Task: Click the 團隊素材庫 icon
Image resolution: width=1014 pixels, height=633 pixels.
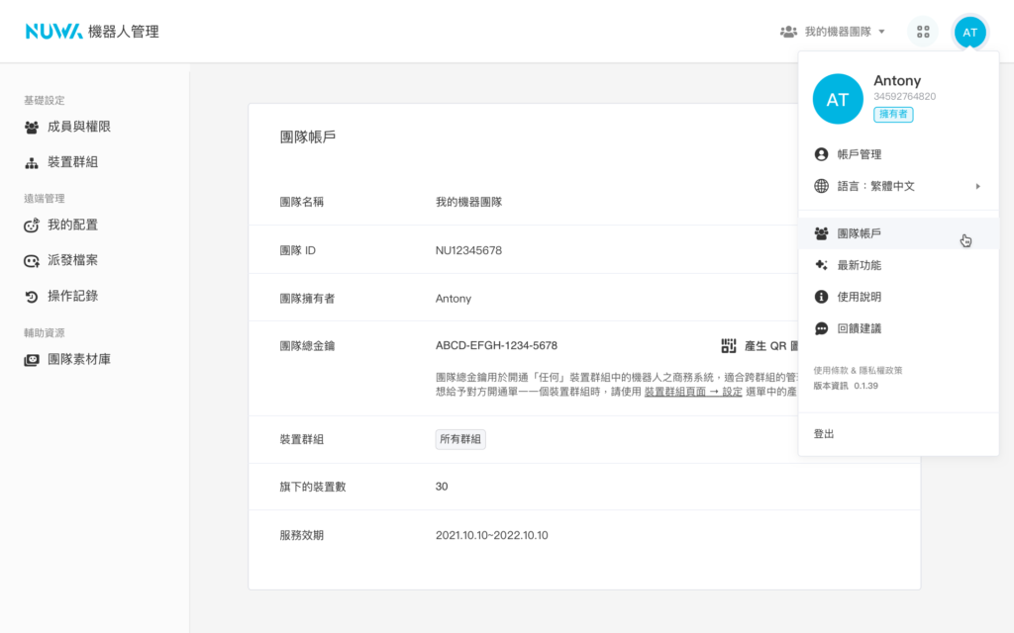Action: 31,360
